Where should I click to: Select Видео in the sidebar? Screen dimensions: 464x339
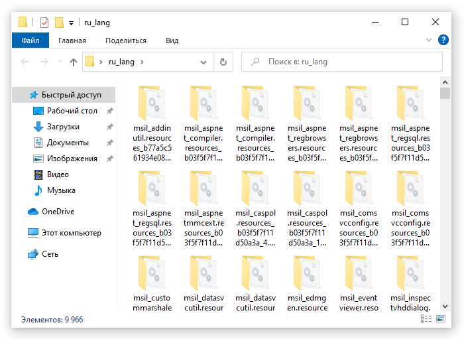click(x=58, y=174)
